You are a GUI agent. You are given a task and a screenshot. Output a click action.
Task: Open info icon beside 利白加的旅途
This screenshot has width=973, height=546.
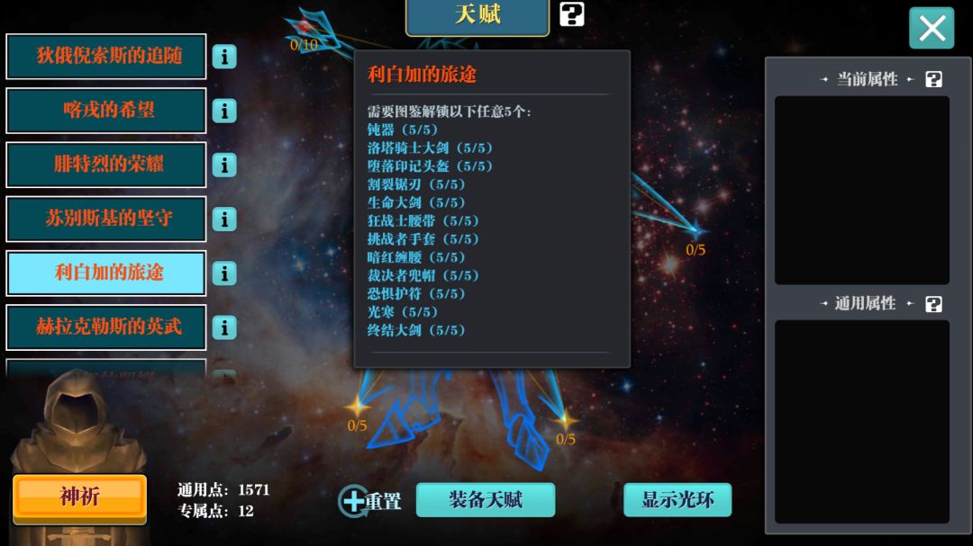point(224,273)
